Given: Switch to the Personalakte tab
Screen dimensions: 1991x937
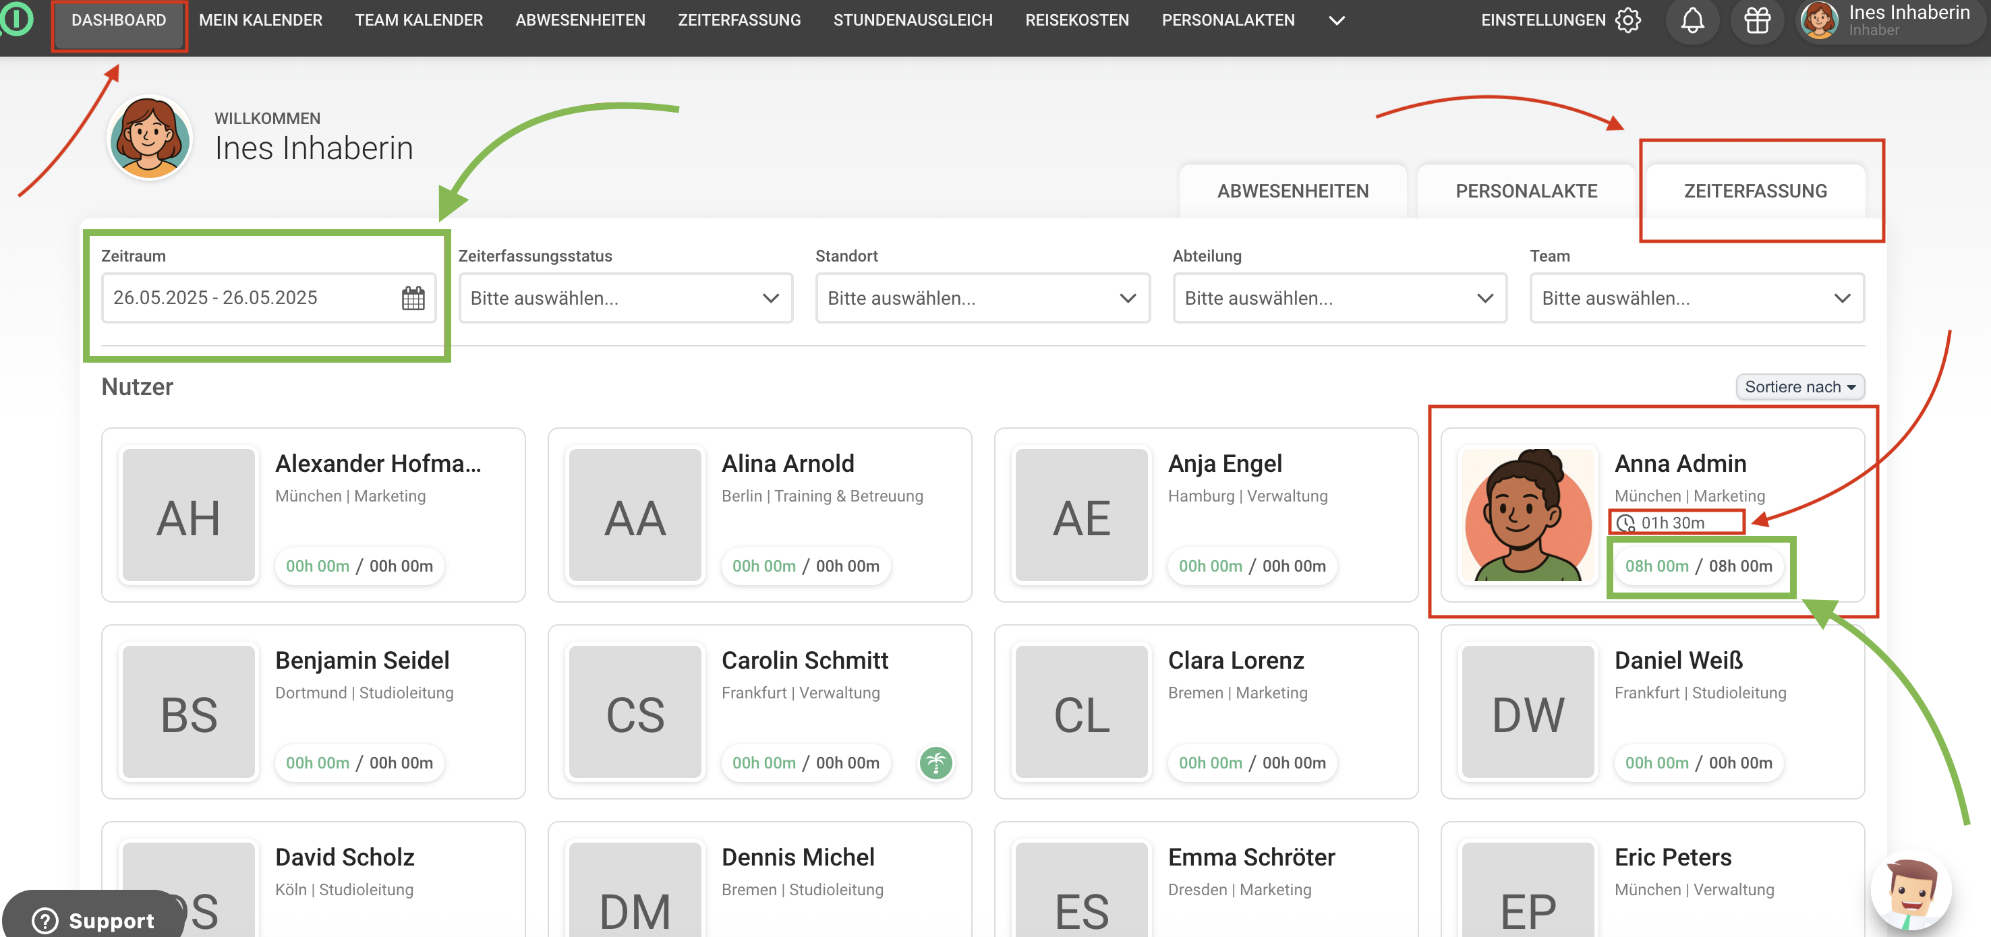Looking at the screenshot, I should point(1526,191).
